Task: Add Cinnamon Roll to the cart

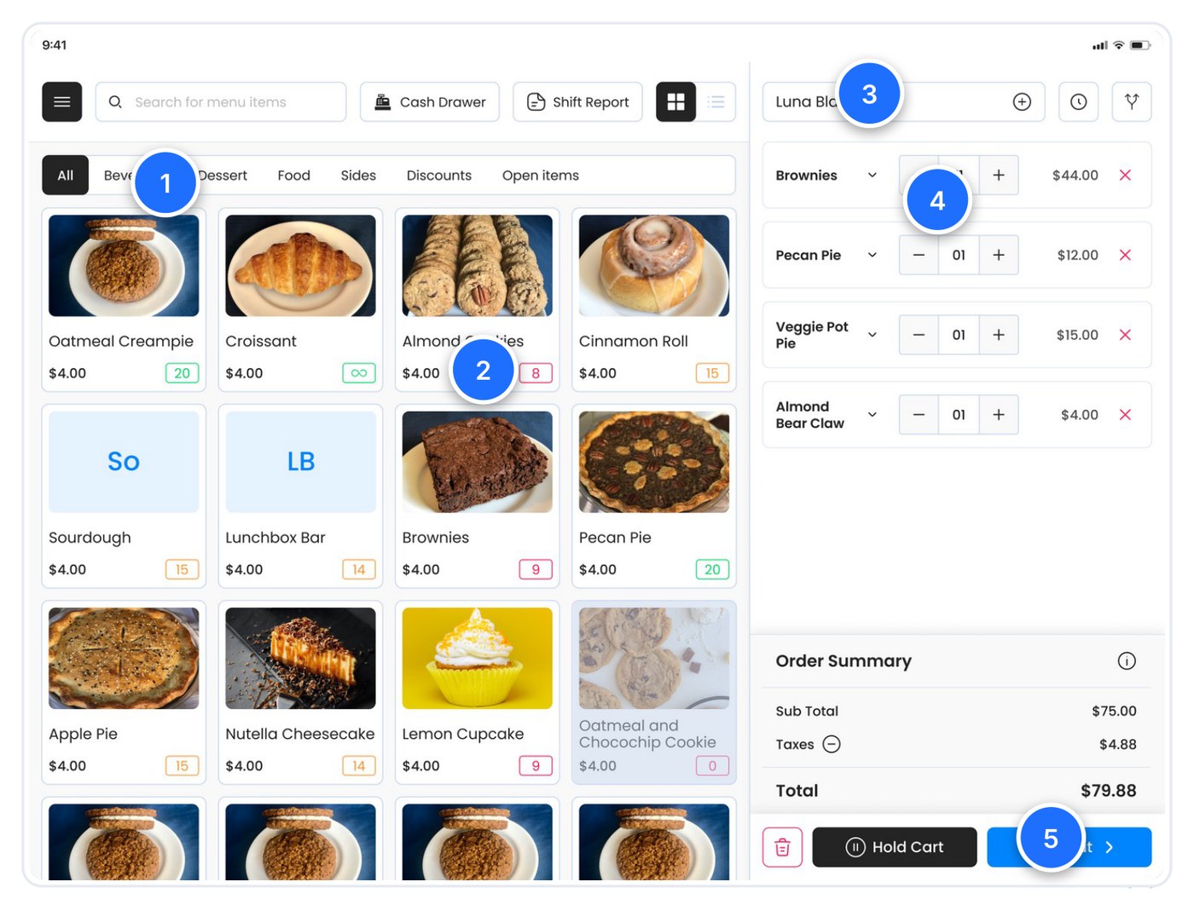Action: point(654,300)
